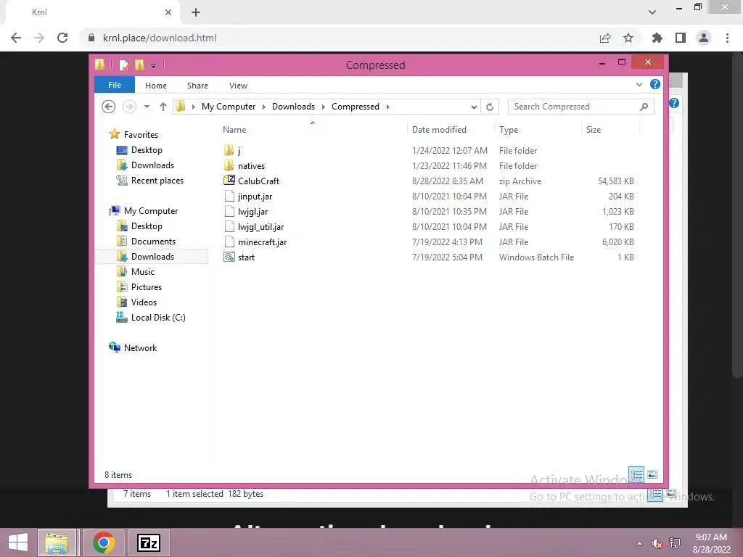The height and width of the screenshot is (557, 743).
Task: Switch to the Home ribbon tab
Action: pos(156,86)
